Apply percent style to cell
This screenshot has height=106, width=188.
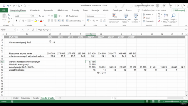(x=94, y=21)
